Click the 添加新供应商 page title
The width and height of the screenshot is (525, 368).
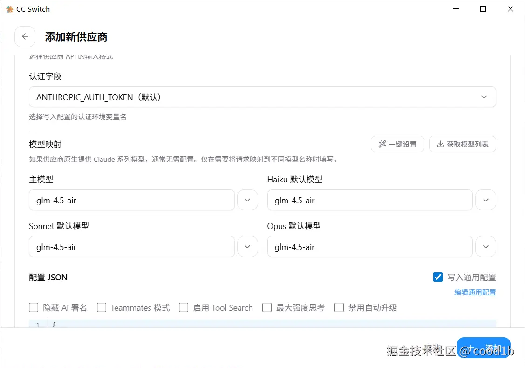tap(76, 37)
